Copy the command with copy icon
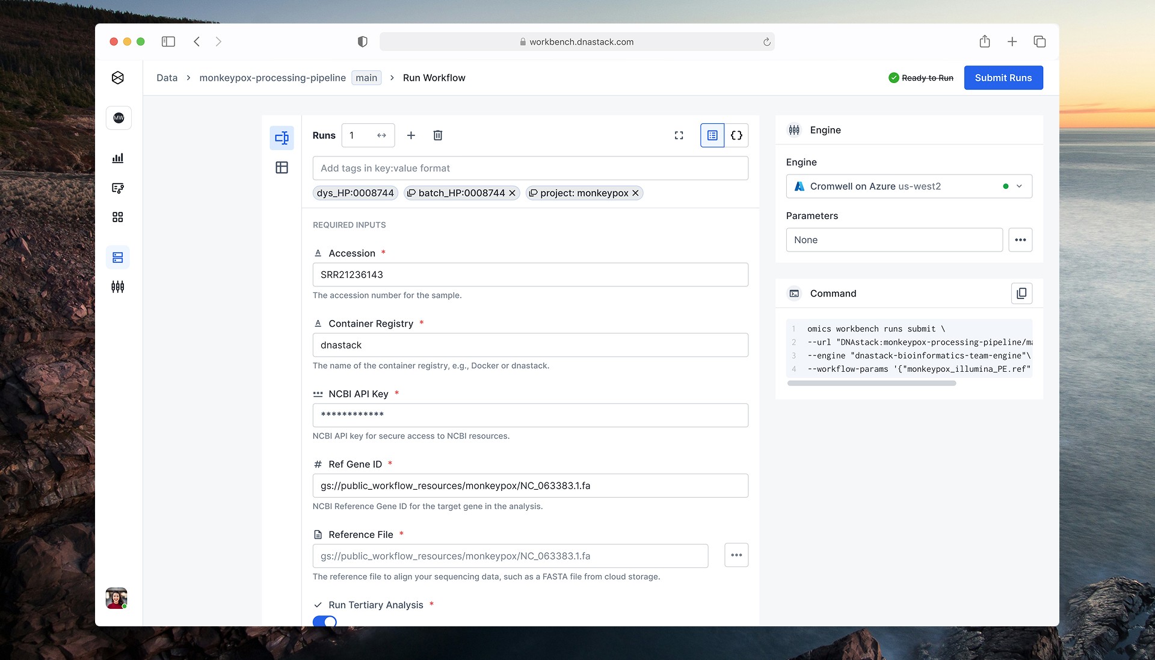 click(1021, 294)
